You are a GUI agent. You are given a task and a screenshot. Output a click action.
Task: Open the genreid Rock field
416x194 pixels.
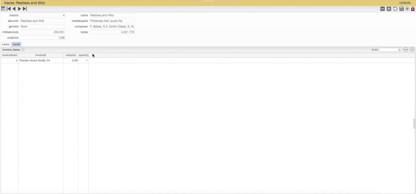click(42, 26)
